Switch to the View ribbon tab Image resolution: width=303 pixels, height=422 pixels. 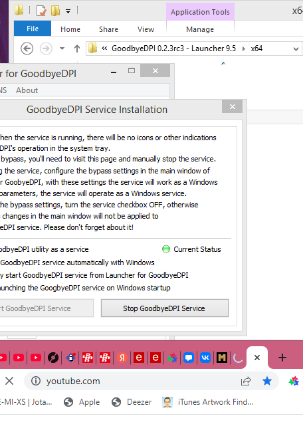point(146,29)
